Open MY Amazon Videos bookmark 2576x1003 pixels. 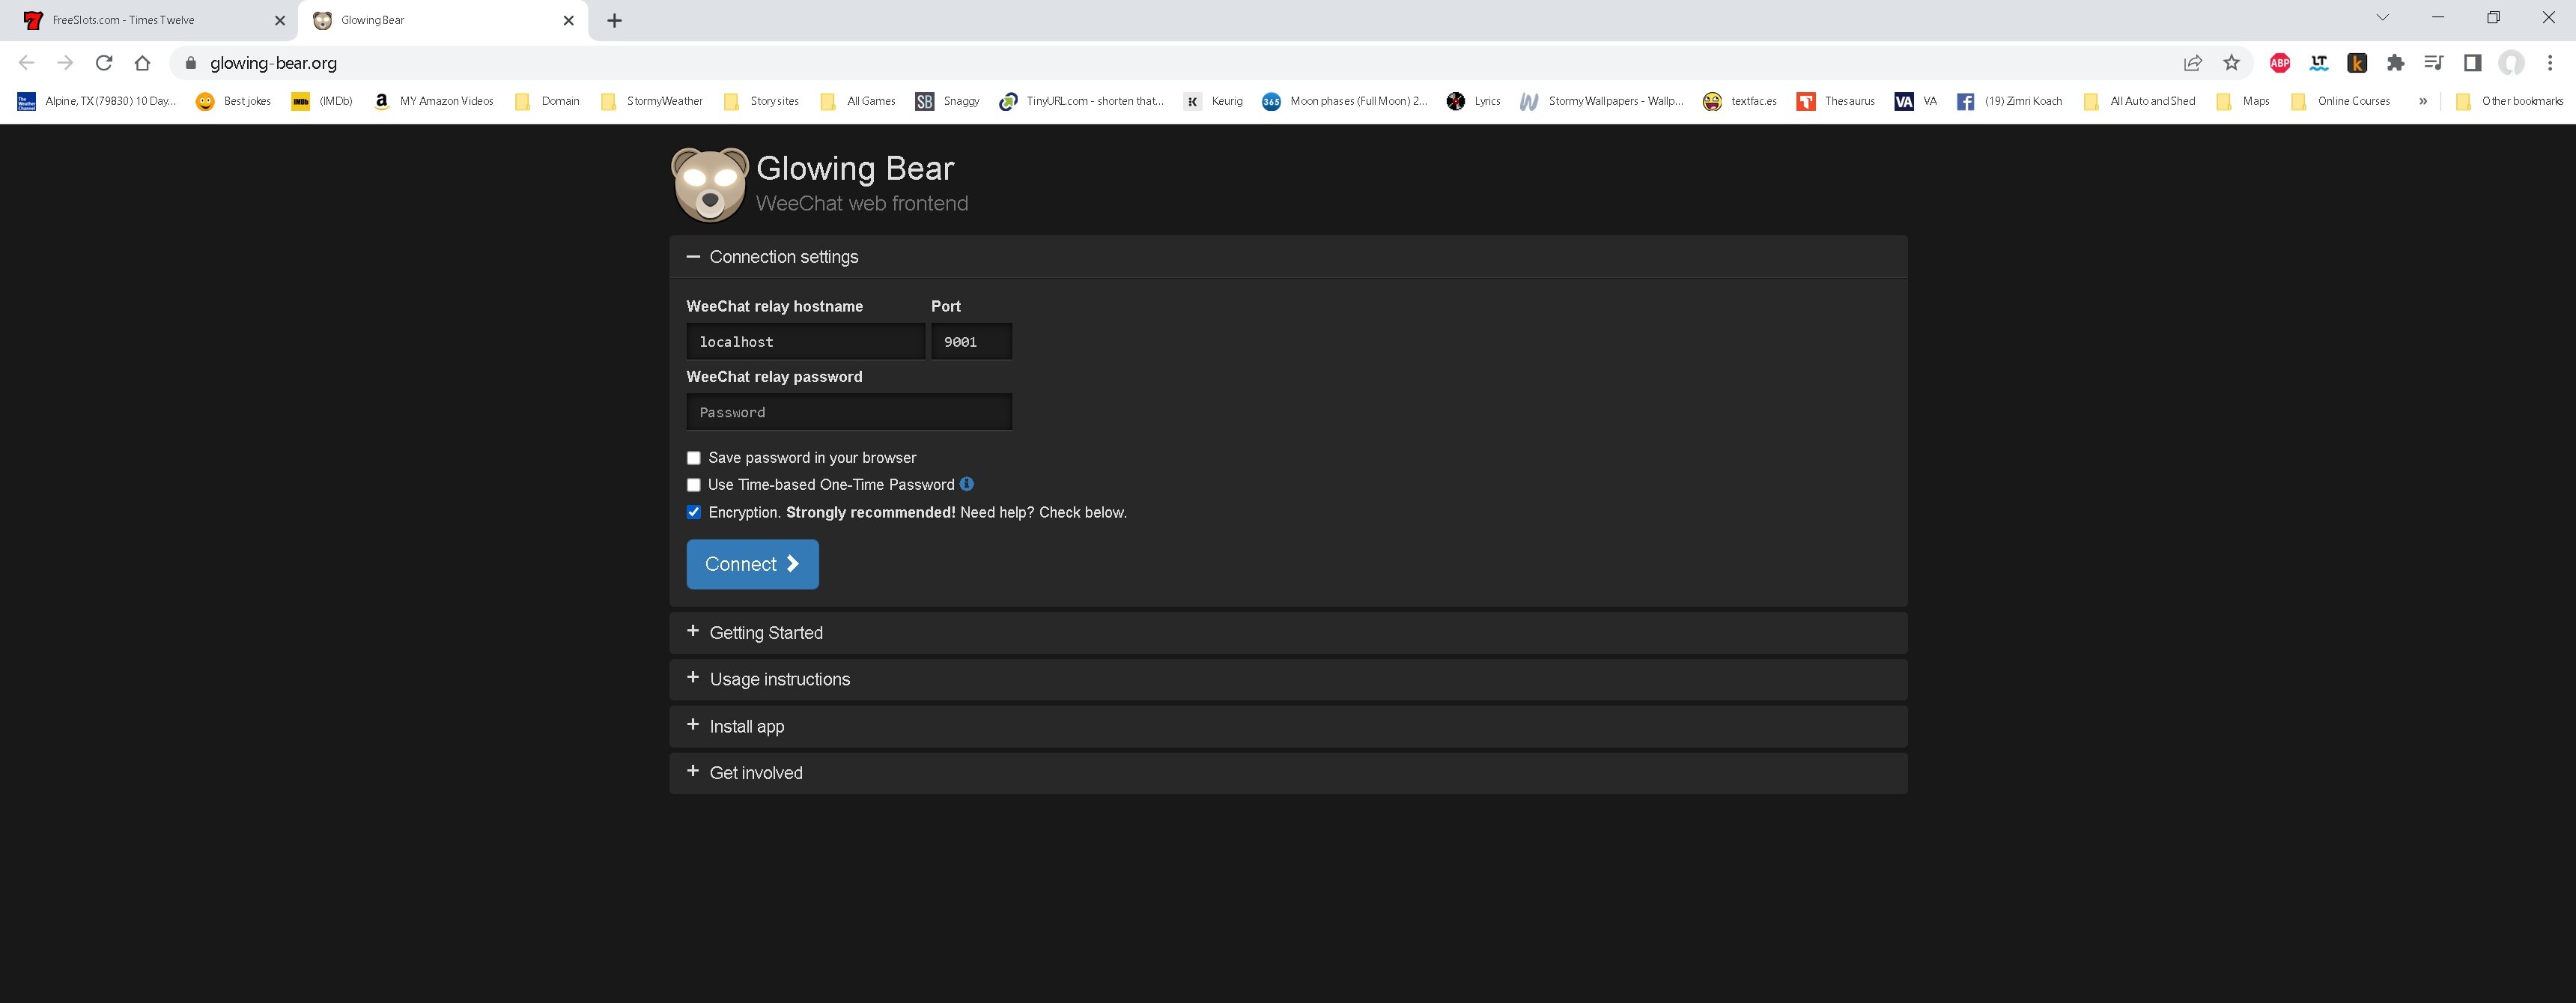click(433, 101)
